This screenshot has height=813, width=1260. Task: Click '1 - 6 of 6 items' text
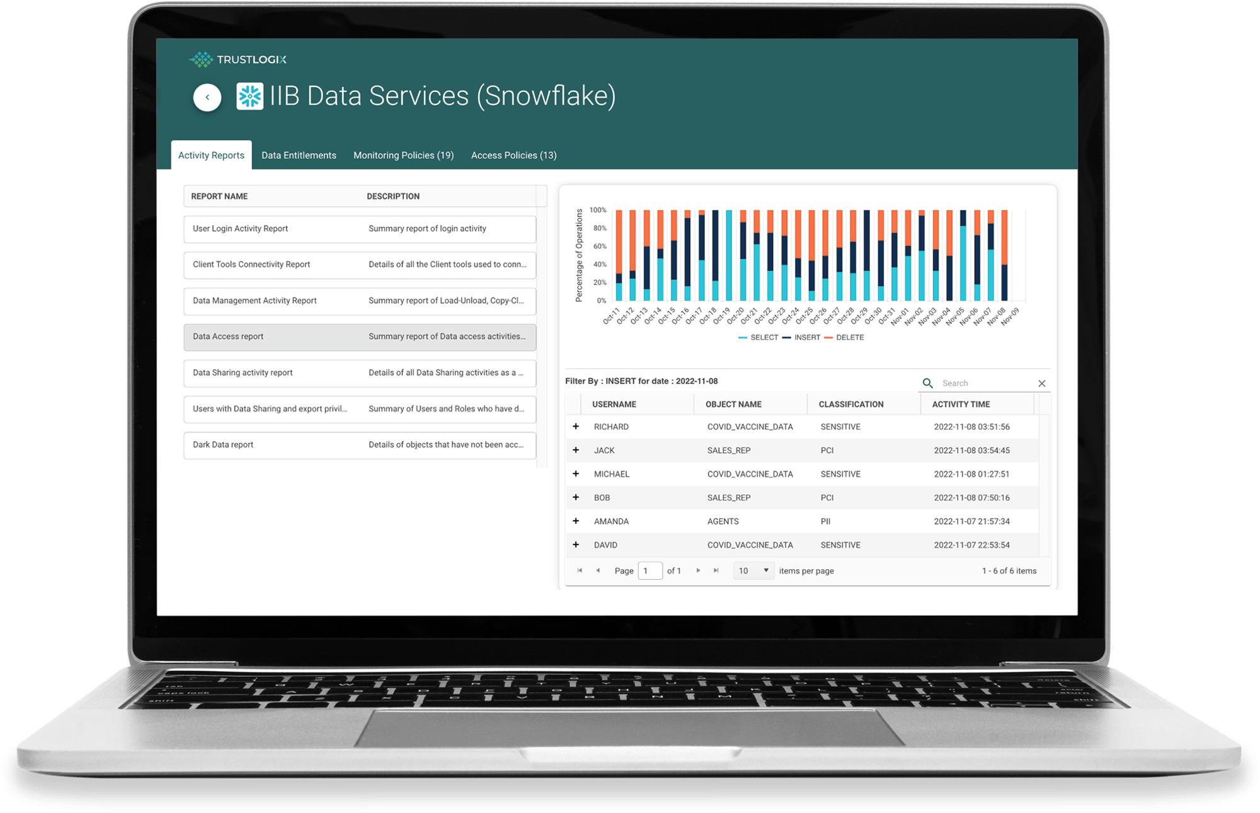[1009, 570]
